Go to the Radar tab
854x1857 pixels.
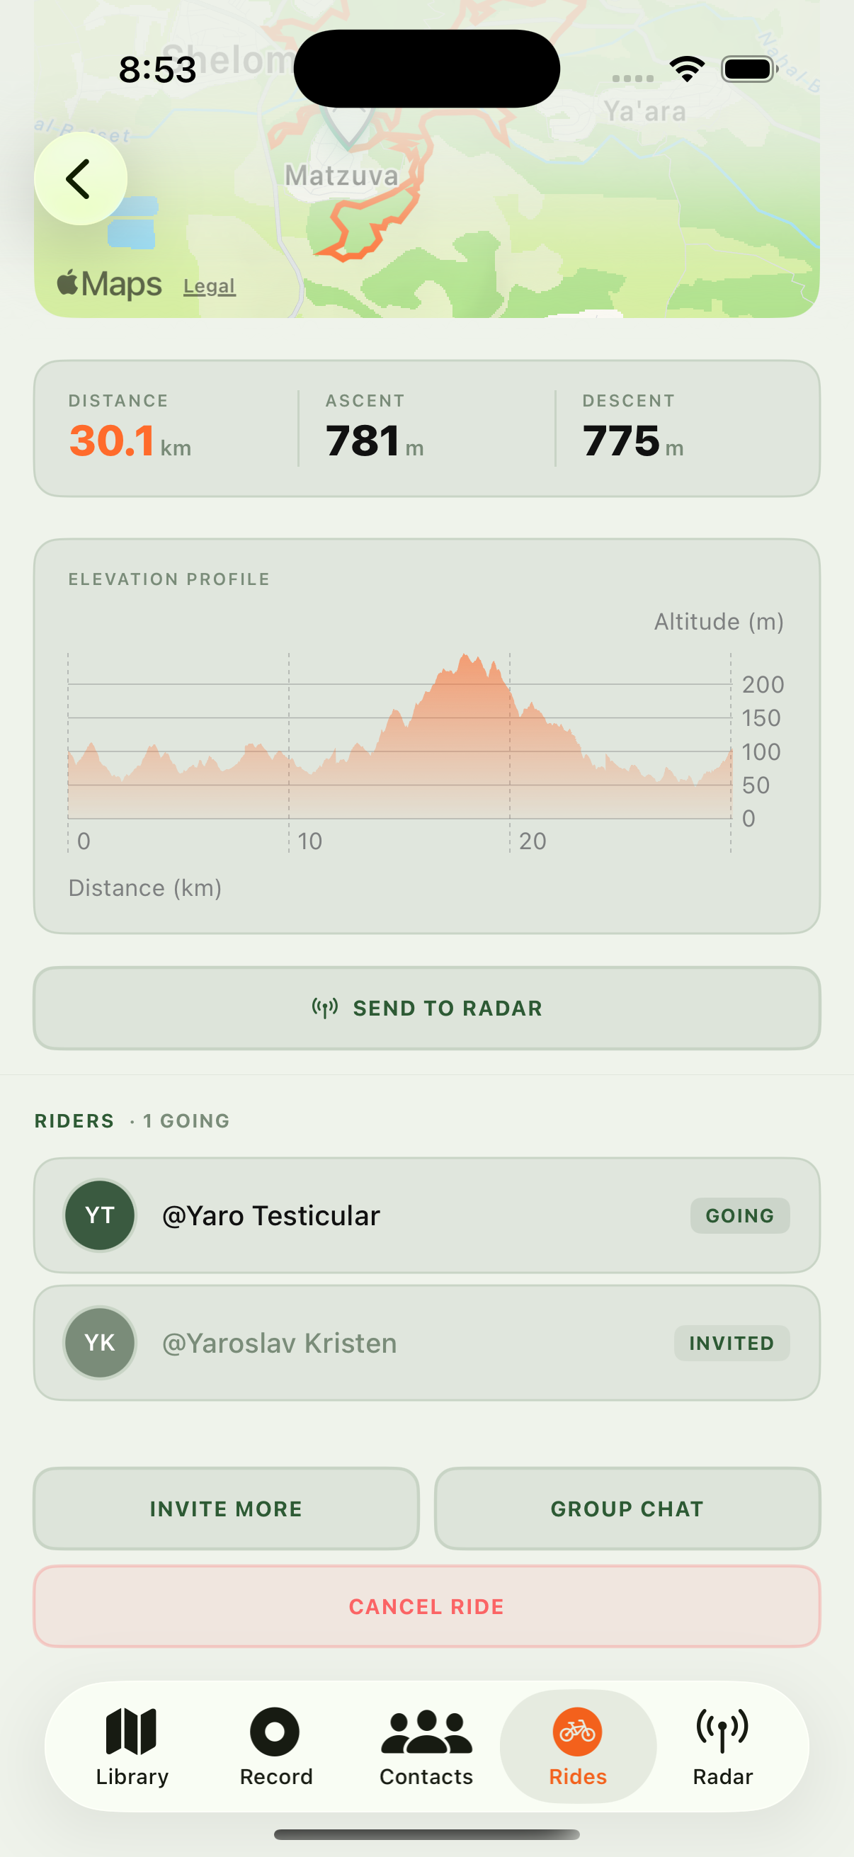(x=722, y=1746)
